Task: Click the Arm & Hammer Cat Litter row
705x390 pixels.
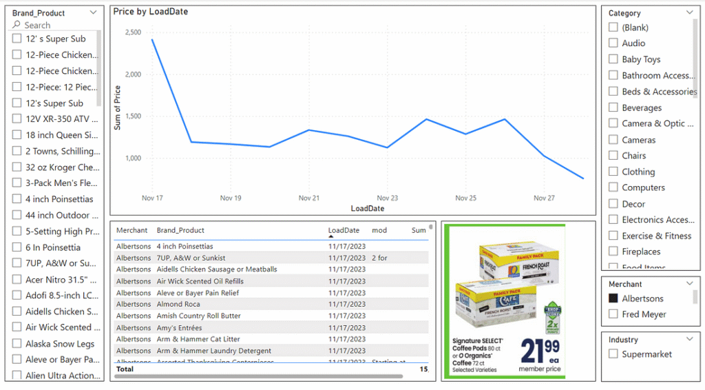Action: click(271, 339)
